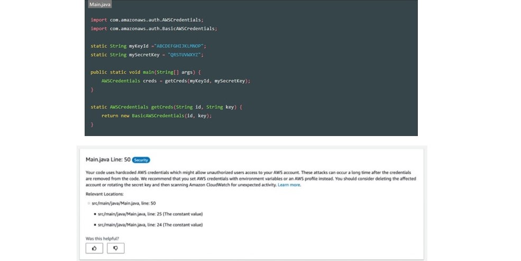The width and height of the screenshot is (521, 261).
Task: Click the thumbs down feedback button
Action: [x=115, y=248]
